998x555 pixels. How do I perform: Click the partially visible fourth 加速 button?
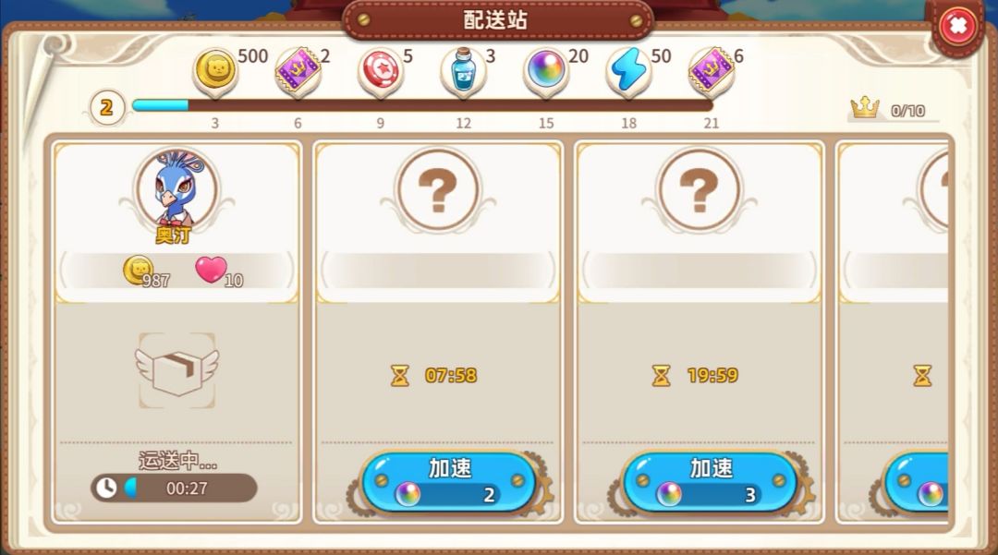point(917,482)
